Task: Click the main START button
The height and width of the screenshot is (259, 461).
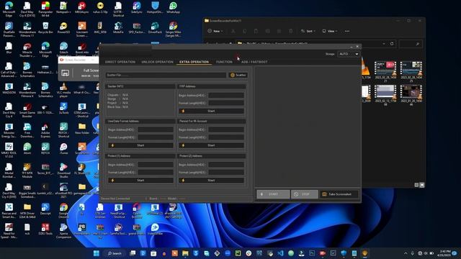Action: point(273,194)
